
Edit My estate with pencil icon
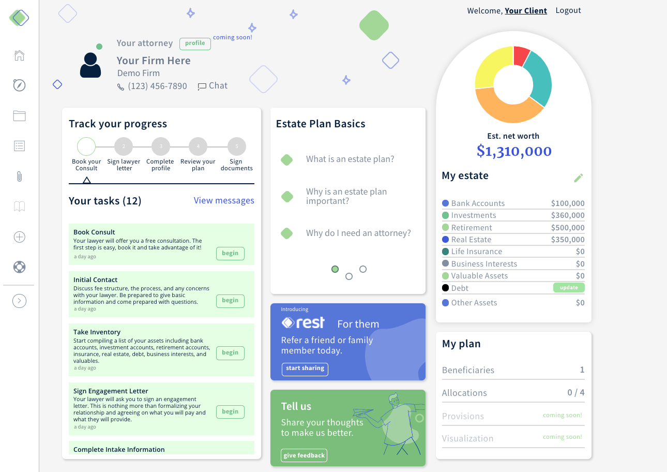578,178
